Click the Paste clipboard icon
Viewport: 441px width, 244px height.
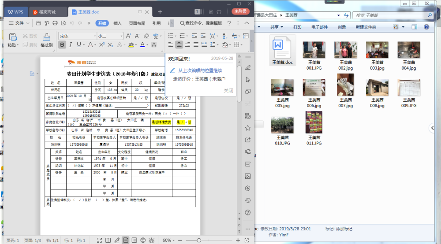(13, 37)
